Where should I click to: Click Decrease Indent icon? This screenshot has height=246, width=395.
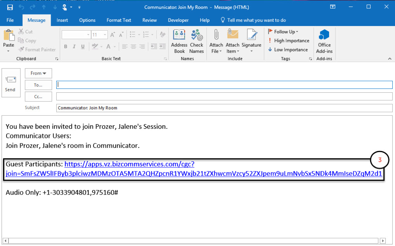(154, 47)
